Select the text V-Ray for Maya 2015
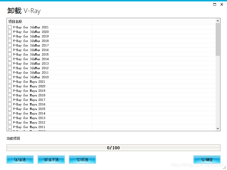The width and height of the screenshot is (227, 170). tap(29, 109)
